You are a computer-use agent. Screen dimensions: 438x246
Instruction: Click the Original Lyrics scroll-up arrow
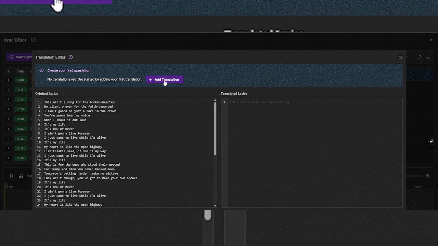point(215,100)
